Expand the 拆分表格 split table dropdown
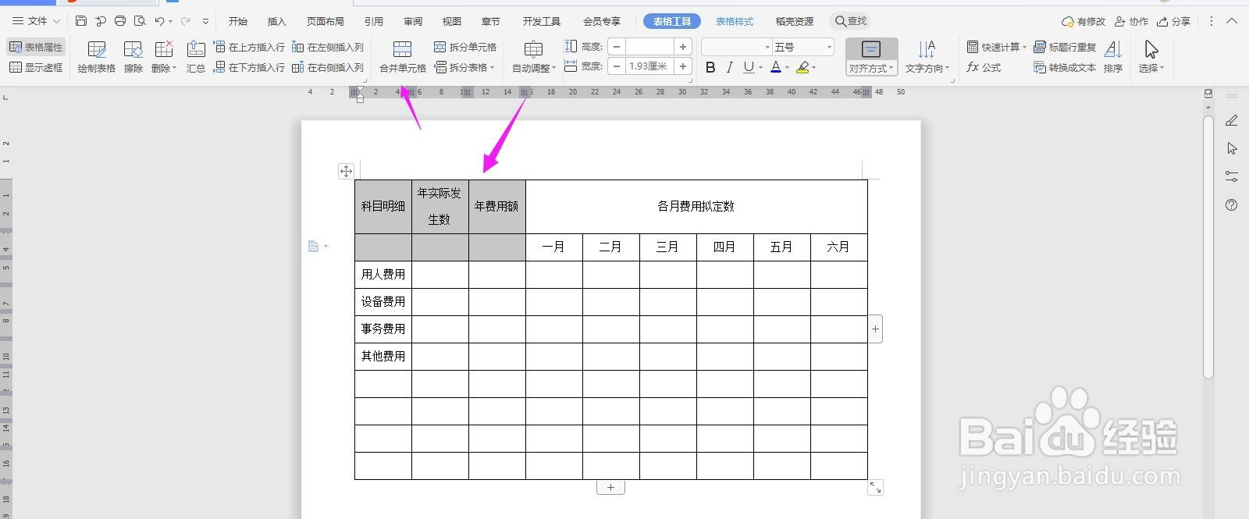Viewport: 1249px width, 519px height. click(x=465, y=67)
